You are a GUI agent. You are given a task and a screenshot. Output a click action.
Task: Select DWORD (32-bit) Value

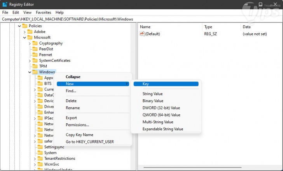tap(166, 108)
